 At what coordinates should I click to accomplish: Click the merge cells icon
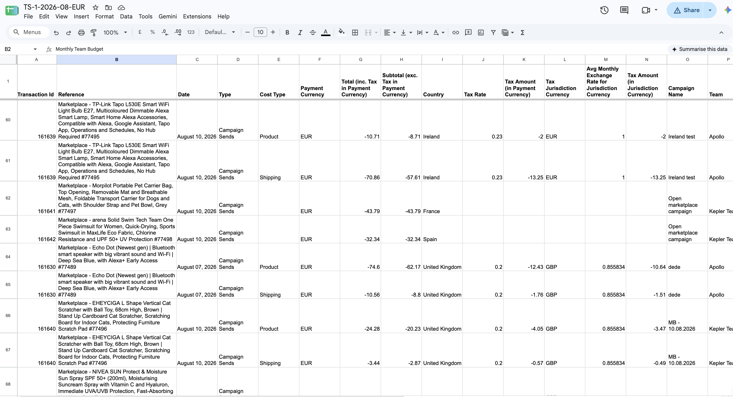click(x=368, y=33)
